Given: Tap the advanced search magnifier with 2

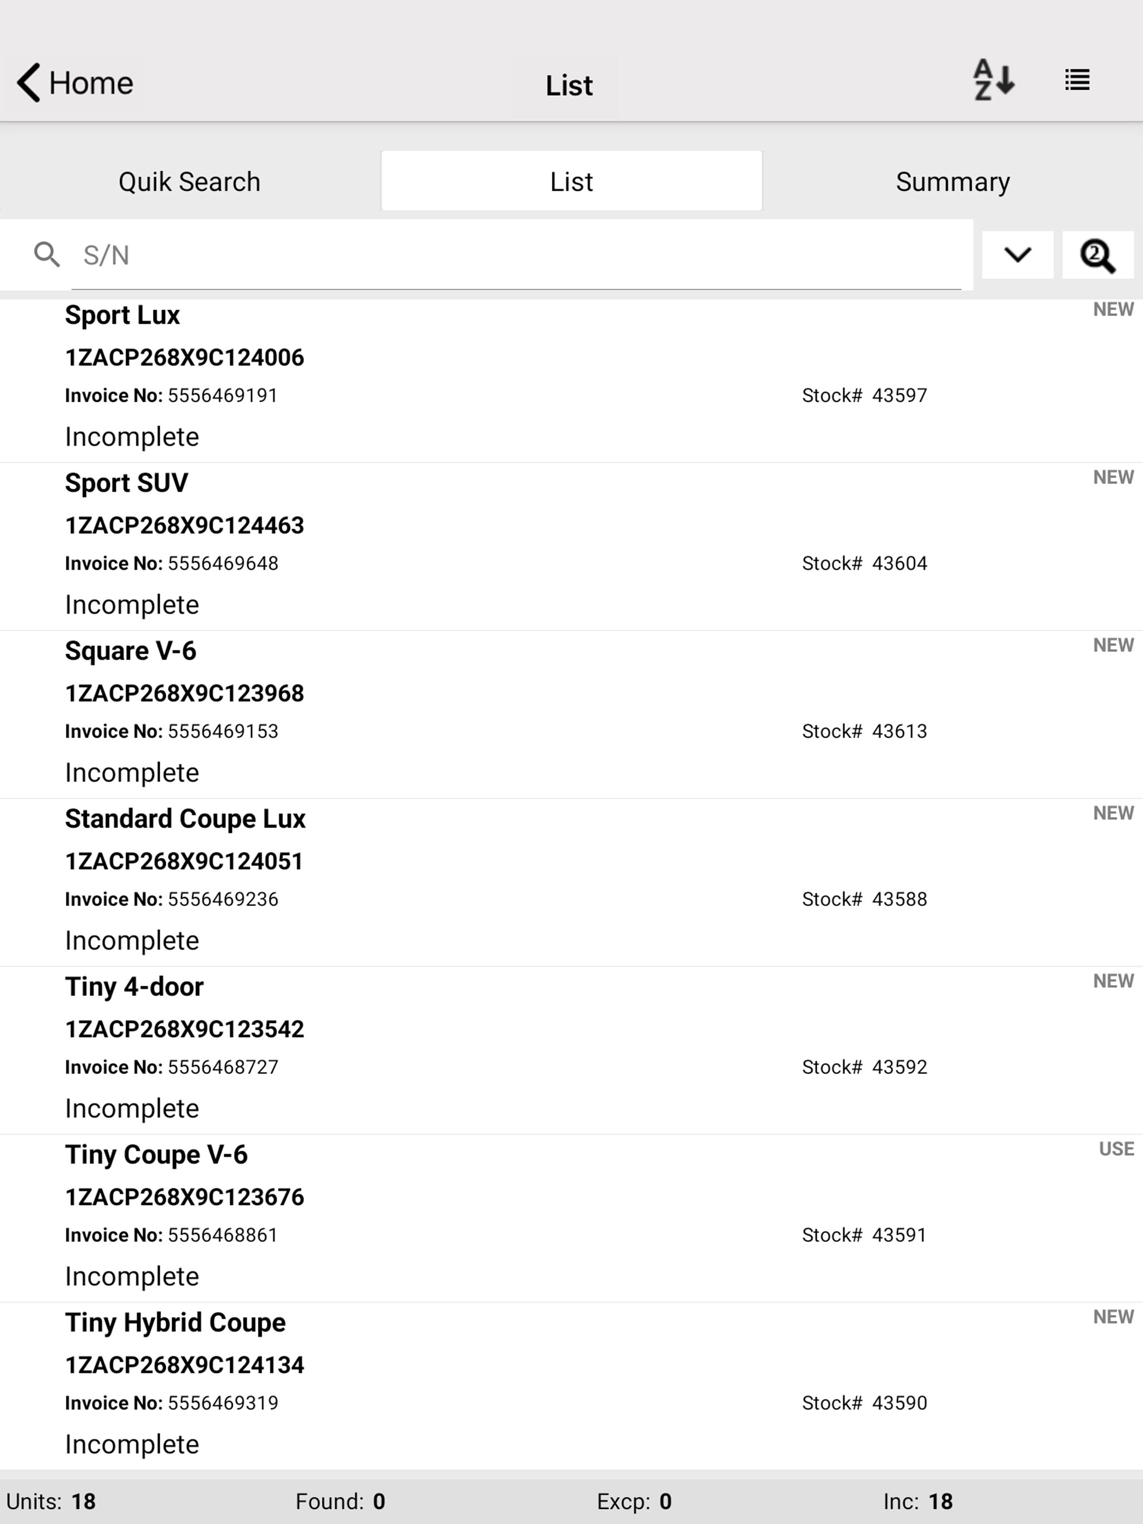Looking at the screenshot, I should [1097, 255].
